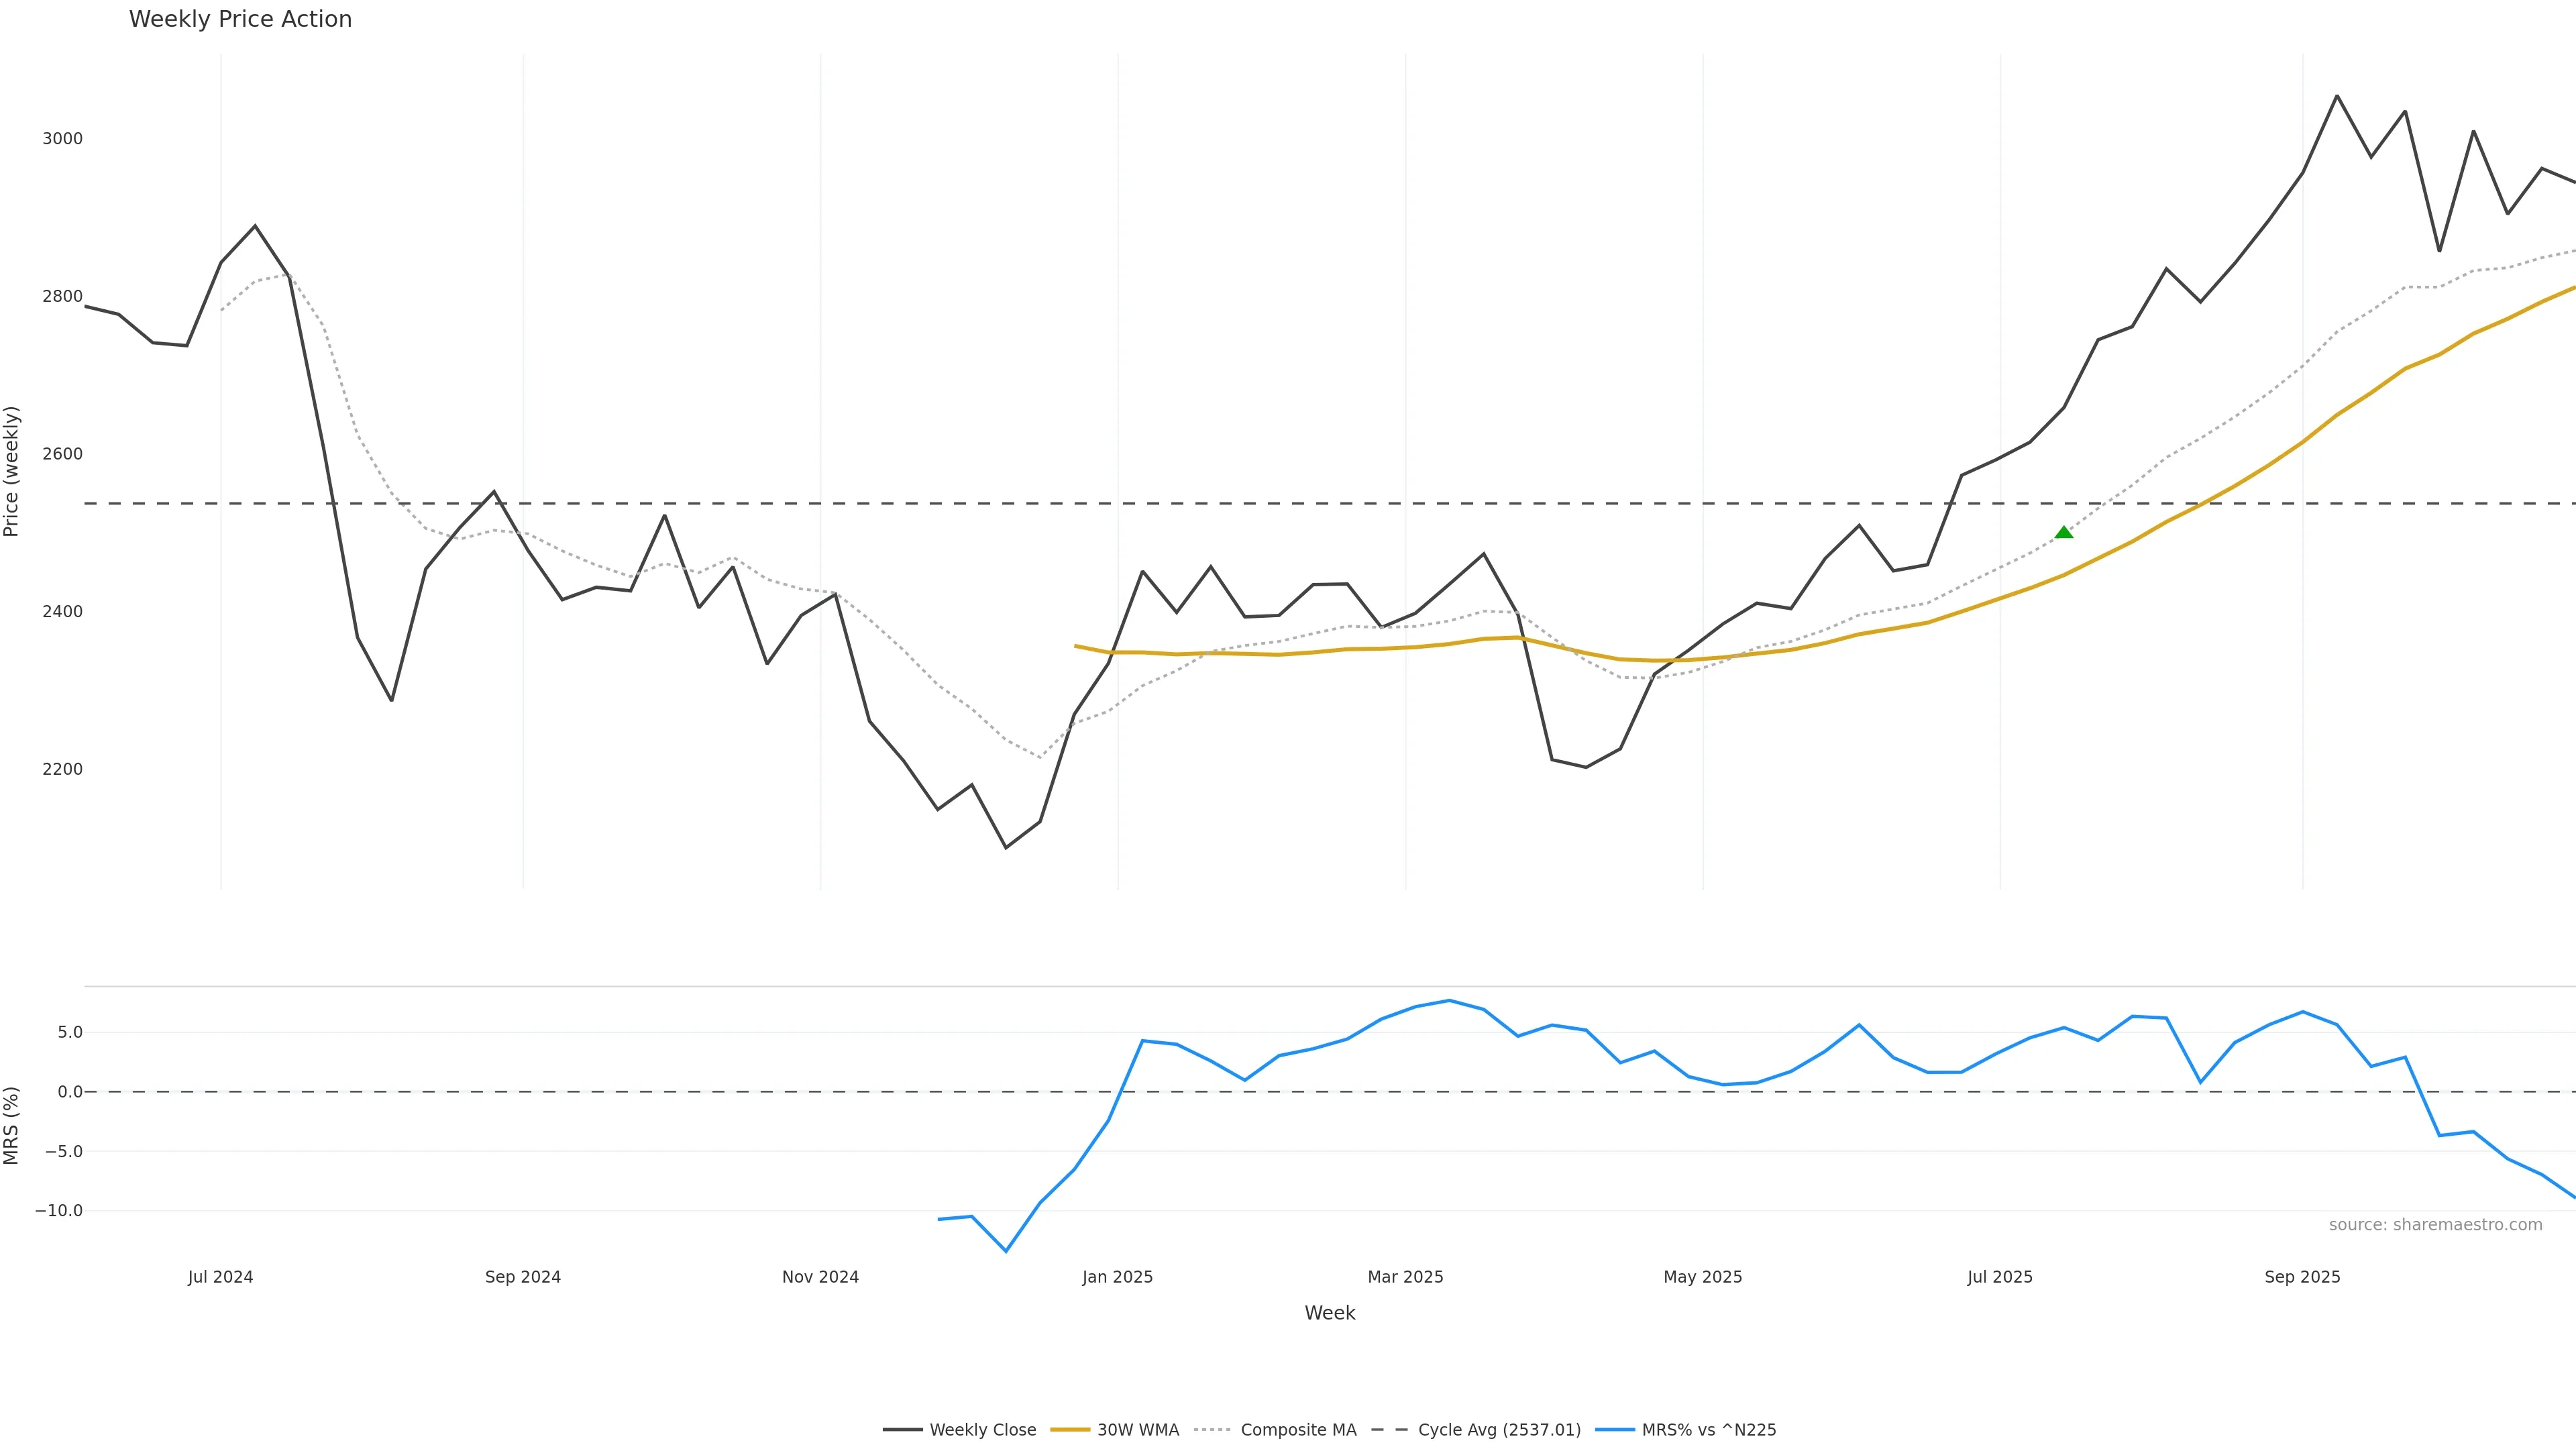2576x1449 pixels.
Task: Click the Weekly Price Action chart title
Action: 240,19
